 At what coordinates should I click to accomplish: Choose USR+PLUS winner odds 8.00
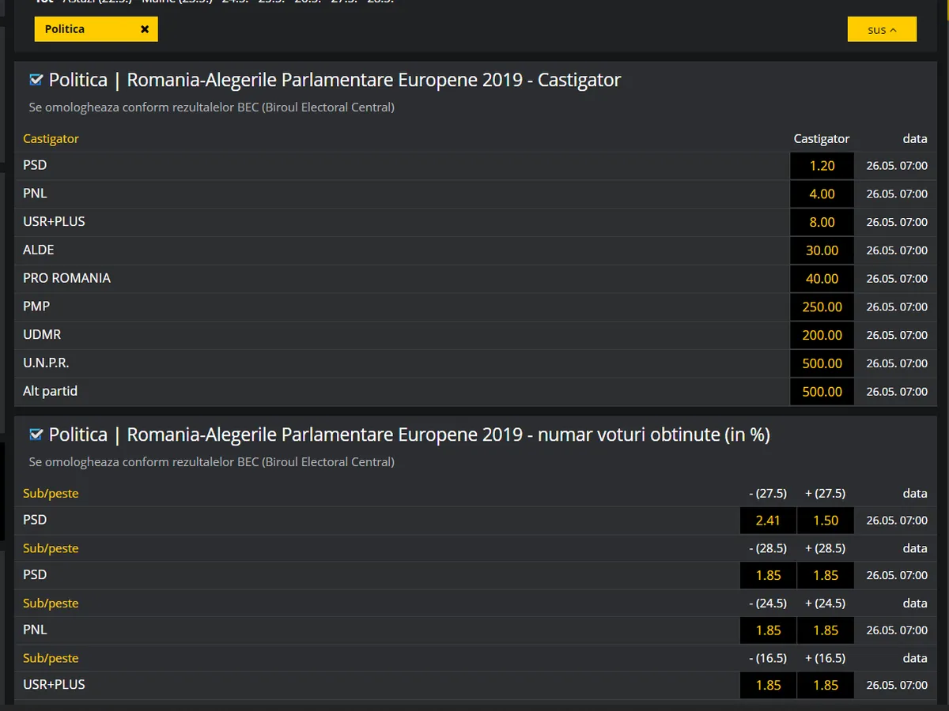coord(822,223)
